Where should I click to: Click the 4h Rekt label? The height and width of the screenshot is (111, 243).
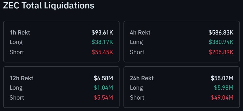click(140, 33)
